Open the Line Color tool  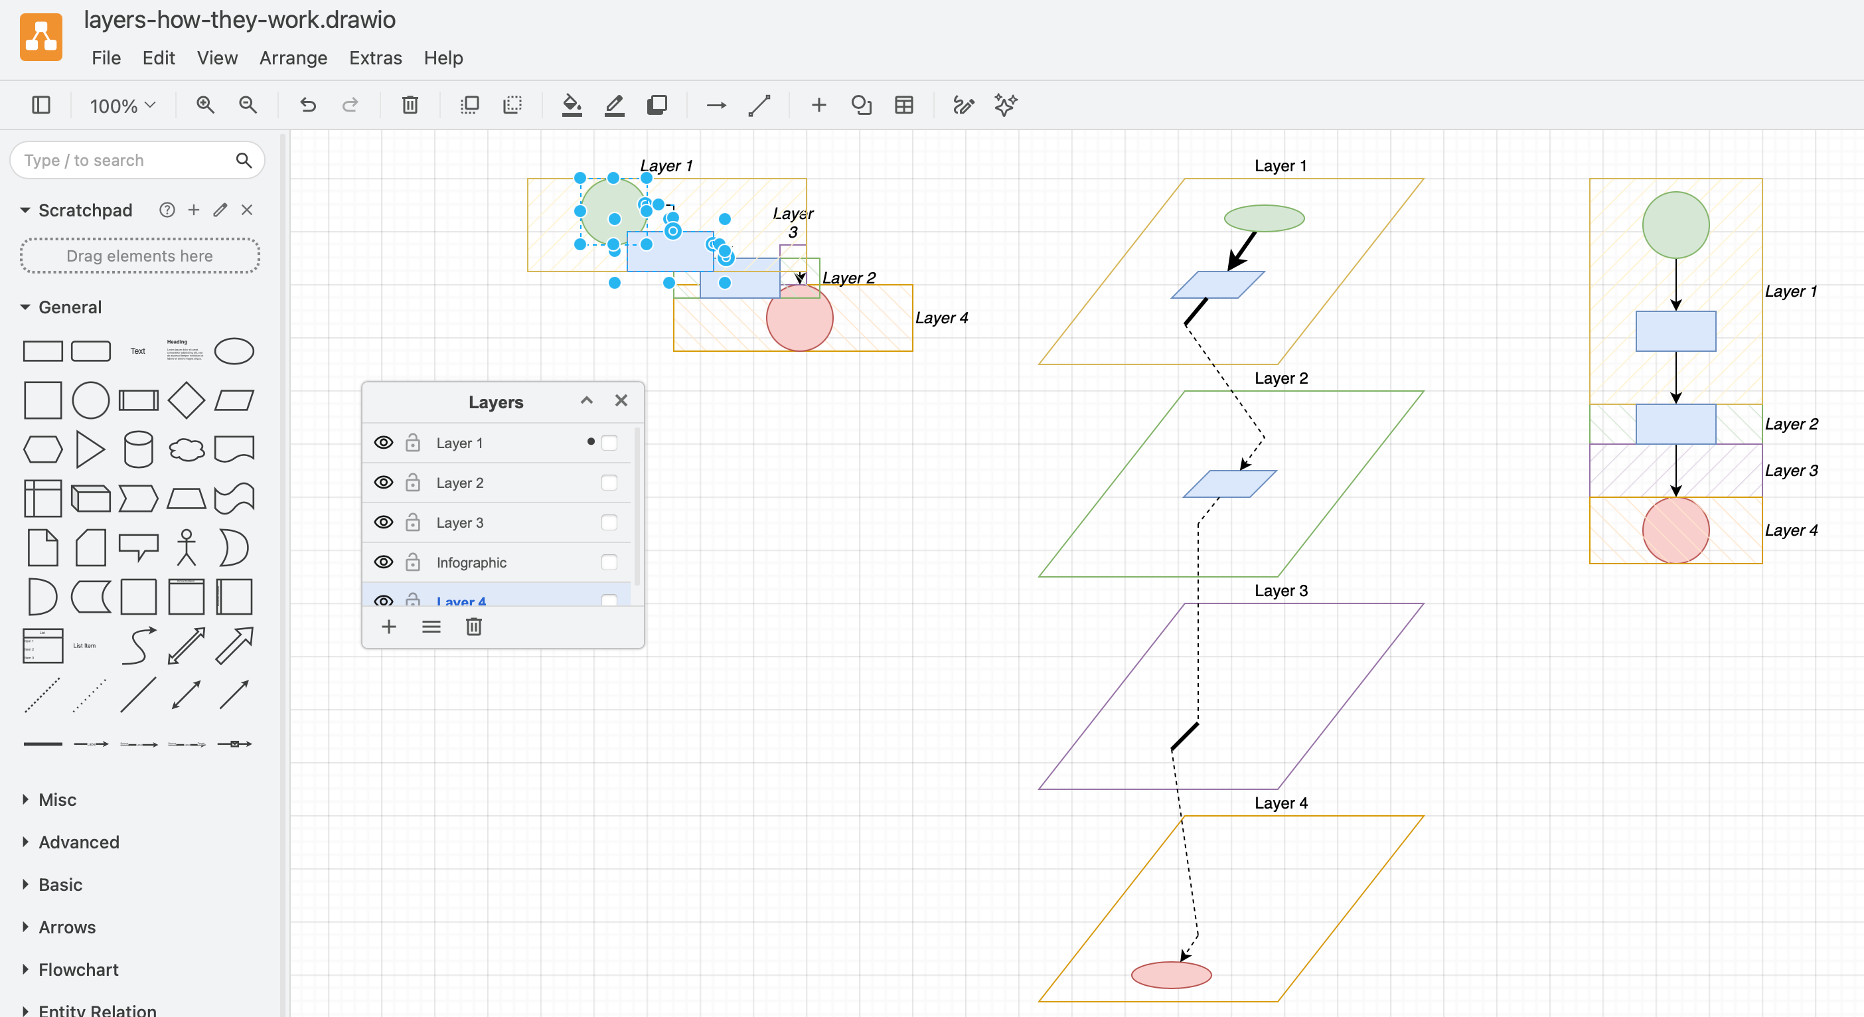coord(613,105)
